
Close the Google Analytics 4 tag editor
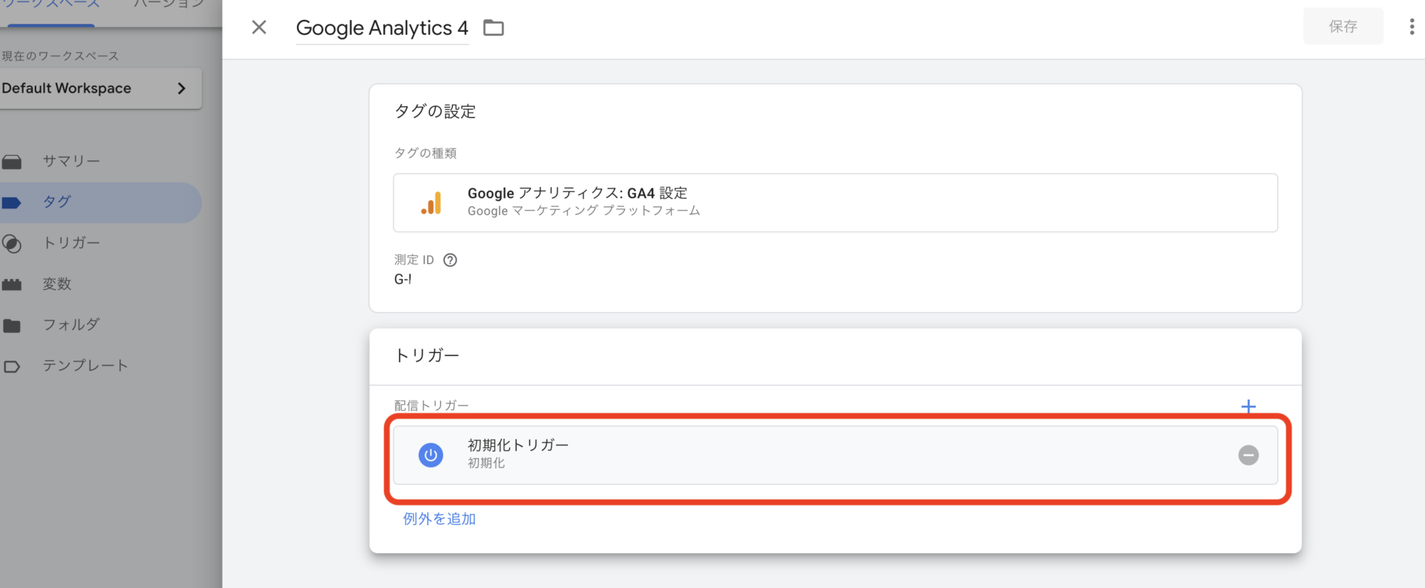259,27
